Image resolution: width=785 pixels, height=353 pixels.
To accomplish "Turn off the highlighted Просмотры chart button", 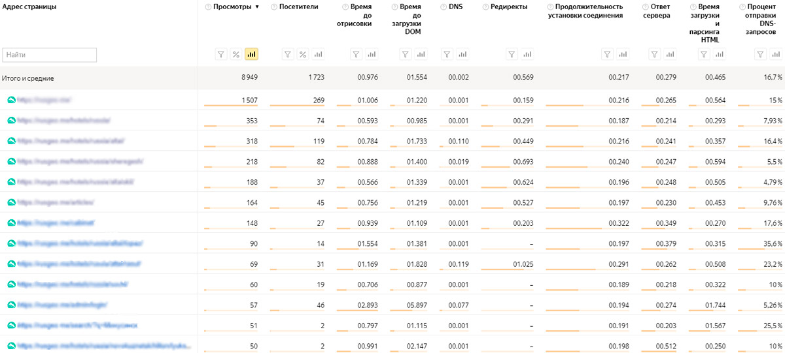I will [251, 55].
